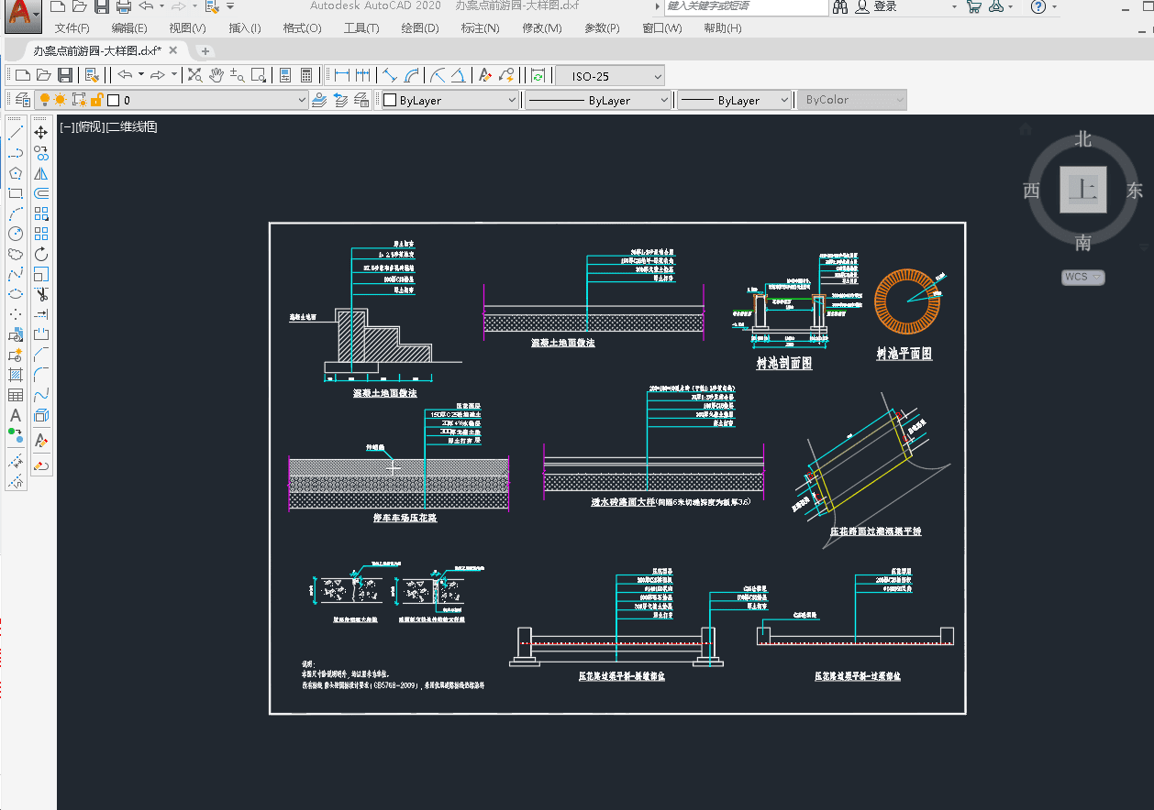
Task: Click the keyword search input field
Action: point(743,6)
